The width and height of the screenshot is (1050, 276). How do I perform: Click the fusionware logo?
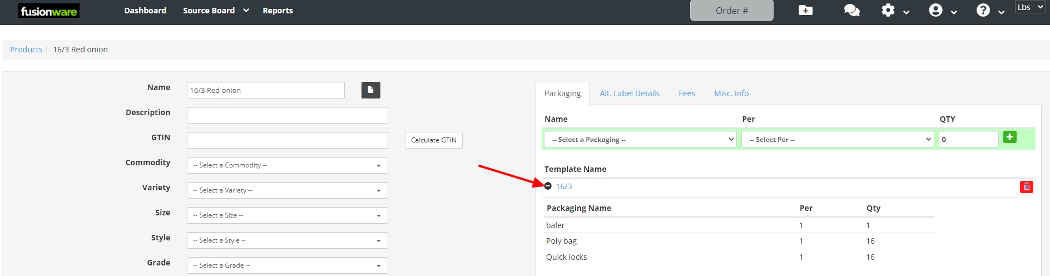49,11
